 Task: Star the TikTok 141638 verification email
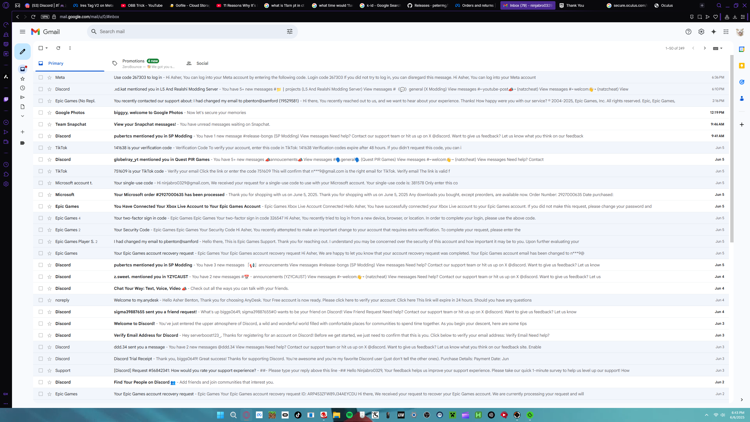click(50, 148)
